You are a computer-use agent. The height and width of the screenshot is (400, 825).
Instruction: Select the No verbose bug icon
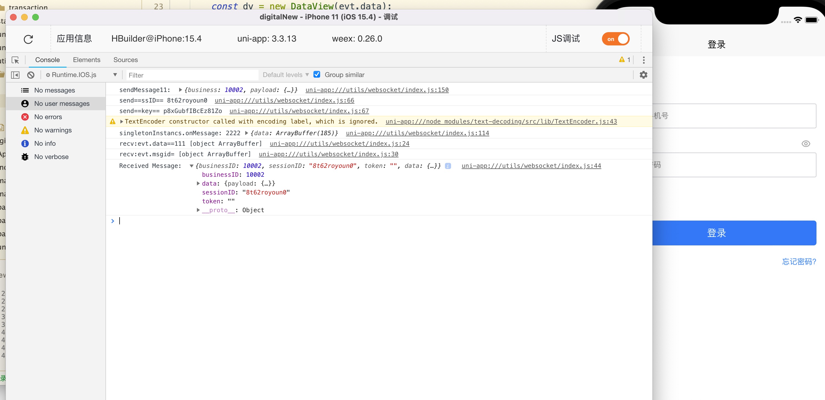point(25,157)
